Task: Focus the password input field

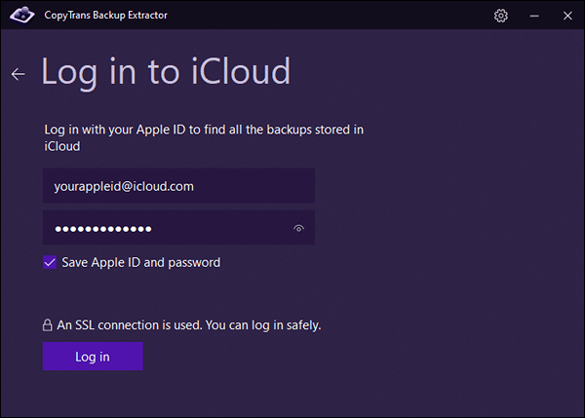Action: pos(178,227)
